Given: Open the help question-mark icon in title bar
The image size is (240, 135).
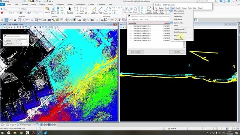Looking at the screenshot, I should (x=225, y=1).
